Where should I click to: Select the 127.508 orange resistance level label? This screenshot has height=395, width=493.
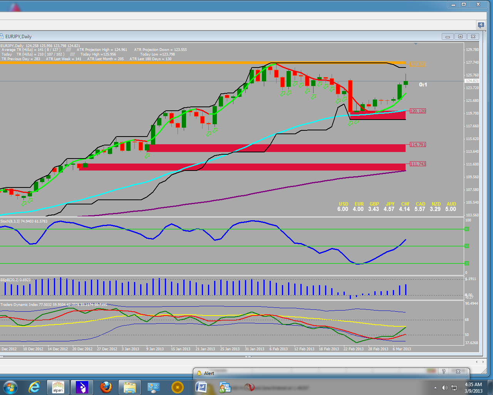pos(418,65)
